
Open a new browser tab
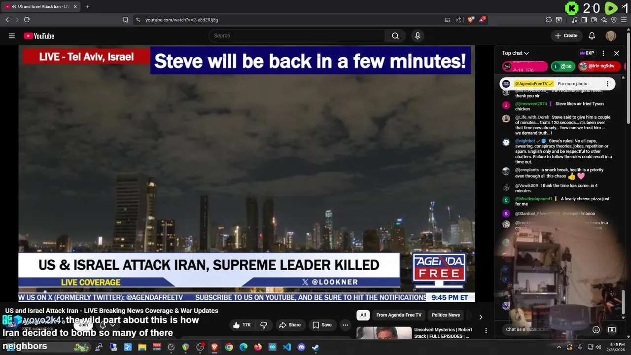tap(87, 6)
